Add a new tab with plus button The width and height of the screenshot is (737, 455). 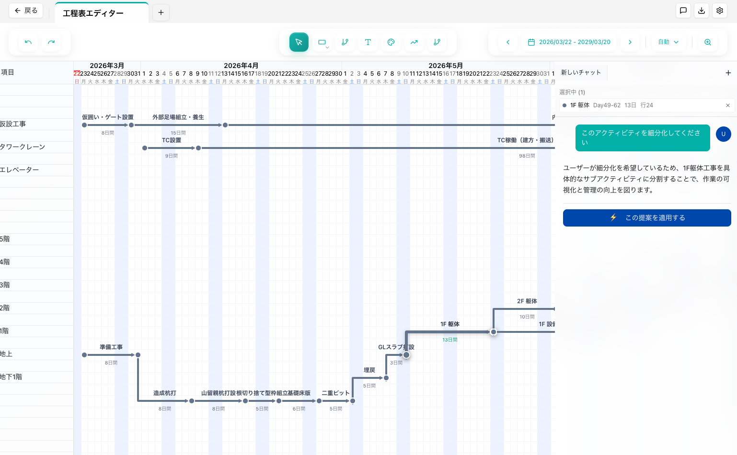pyautogui.click(x=161, y=12)
